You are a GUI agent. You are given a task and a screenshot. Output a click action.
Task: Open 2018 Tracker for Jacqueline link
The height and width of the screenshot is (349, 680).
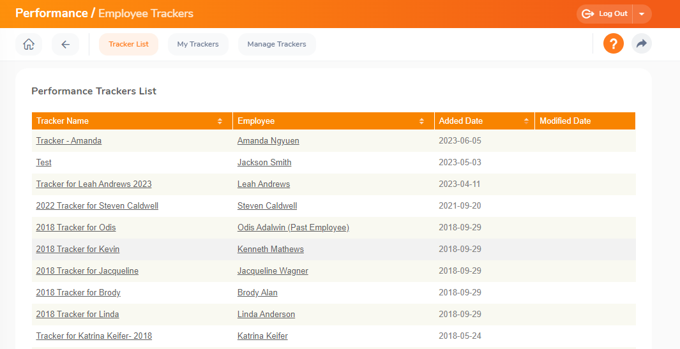coord(87,271)
